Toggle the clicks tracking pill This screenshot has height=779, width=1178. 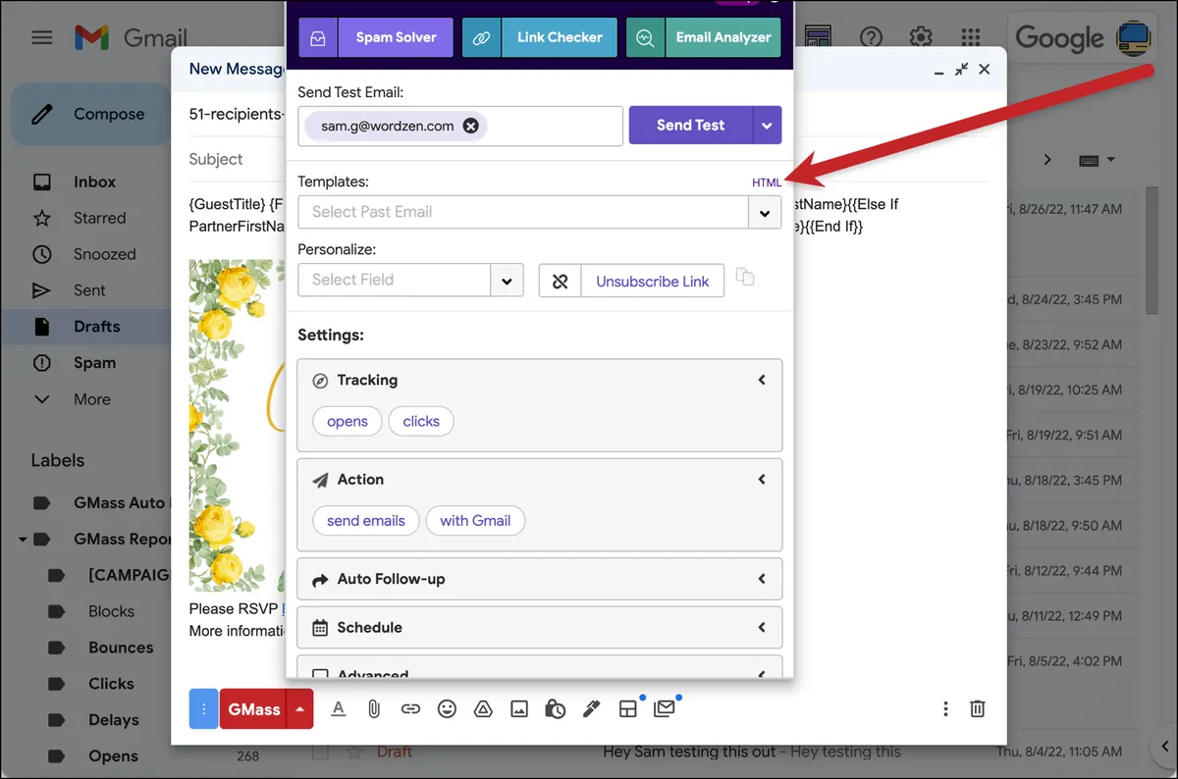(x=421, y=421)
